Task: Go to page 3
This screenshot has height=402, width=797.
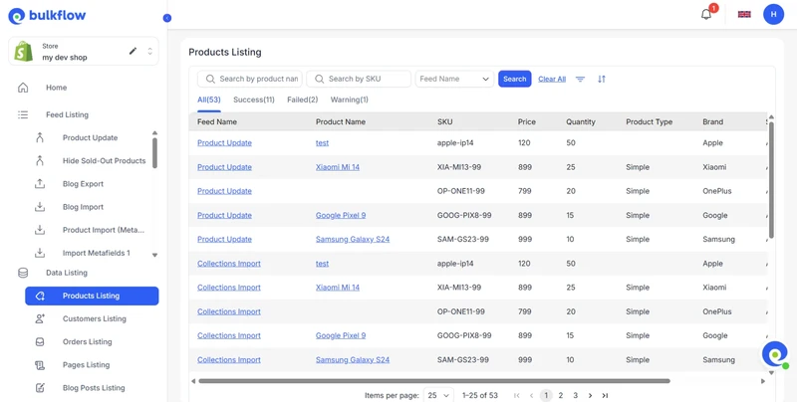Action: tap(576, 395)
